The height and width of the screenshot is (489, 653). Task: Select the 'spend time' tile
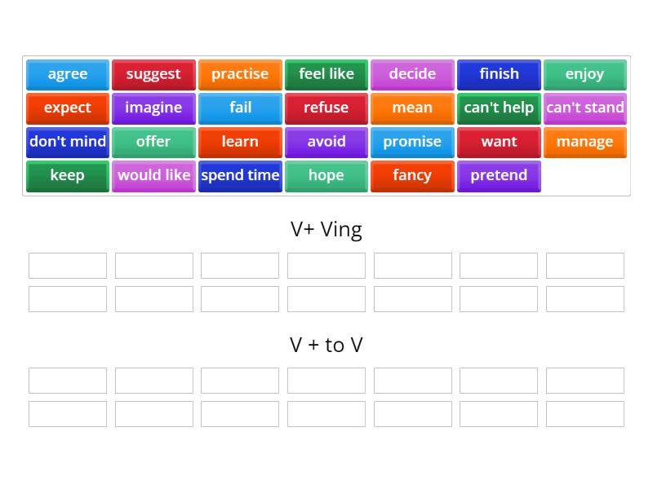click(x=240, y=175)
